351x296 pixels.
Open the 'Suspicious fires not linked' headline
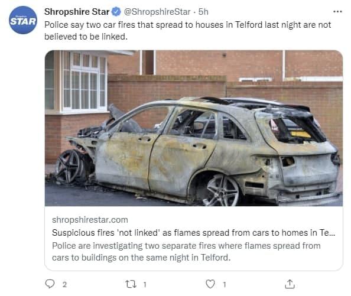point(194,233)
